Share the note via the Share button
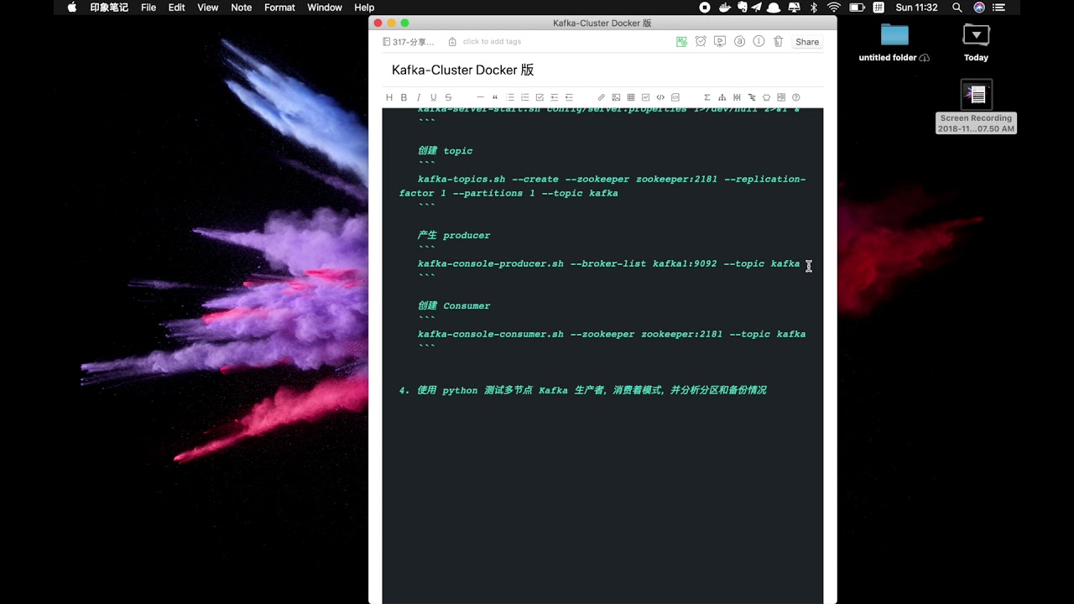The width and height of the screenshot is (1074, 604). point(807,42)
